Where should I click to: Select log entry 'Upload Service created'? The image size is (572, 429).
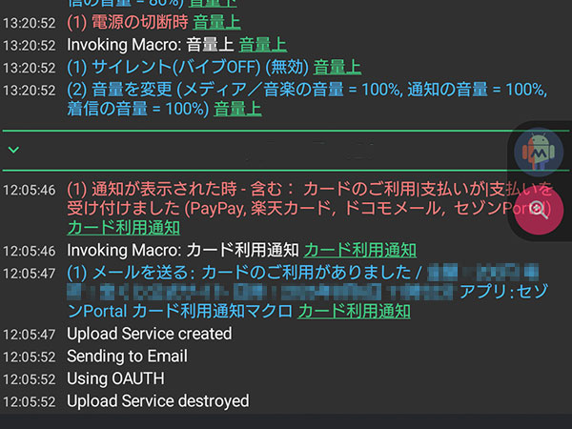coord(150,334)
